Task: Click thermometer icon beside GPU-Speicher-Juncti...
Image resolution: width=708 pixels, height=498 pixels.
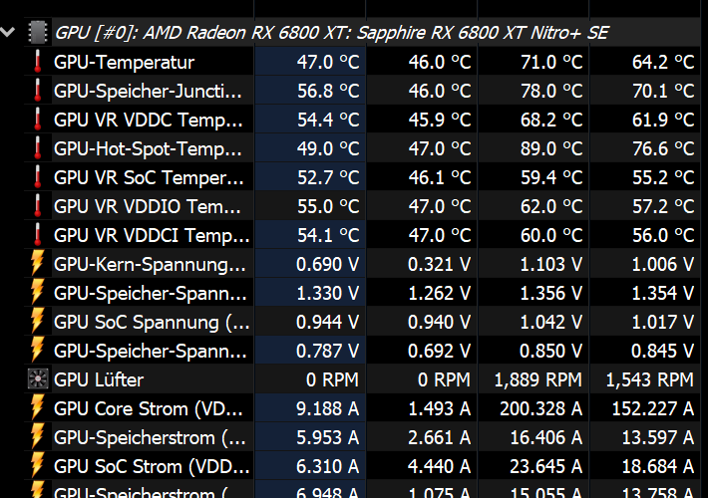Action: click(38, 91)
